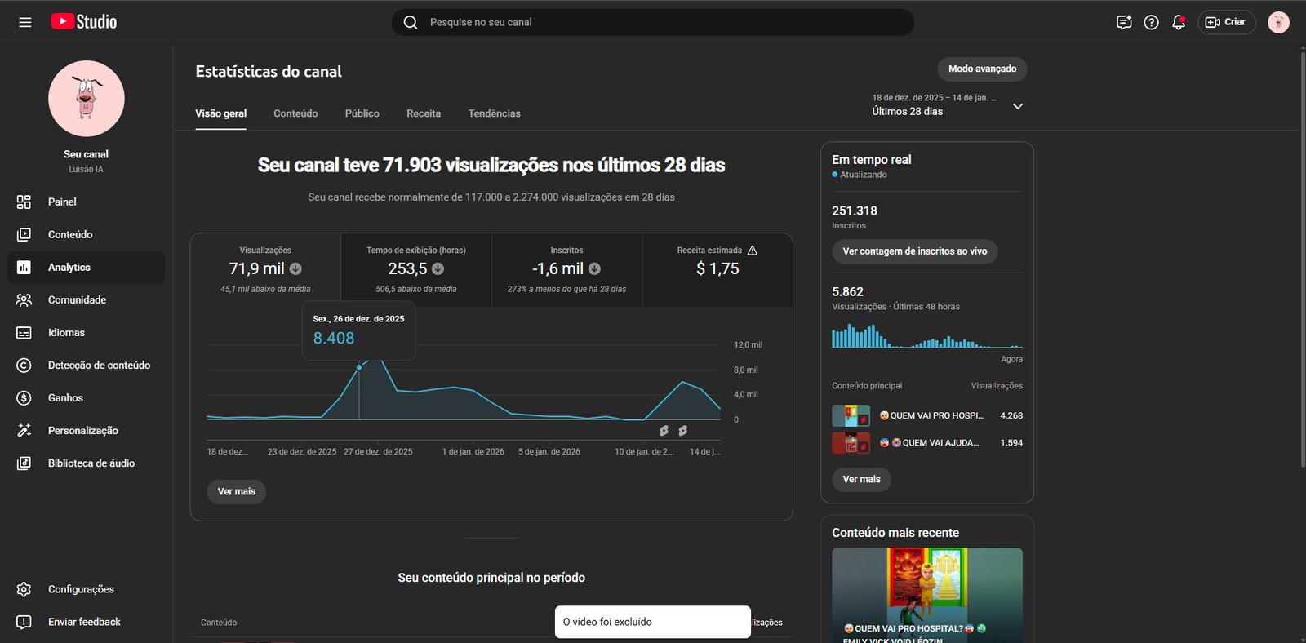The image size is (1306, 643).
Task: Open the QUEM VAI AJUDA... video row thumbnail
Action: 851,442
